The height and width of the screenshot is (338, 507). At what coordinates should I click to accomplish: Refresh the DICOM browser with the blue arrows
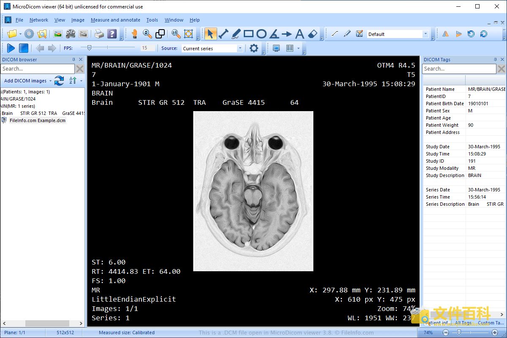[x=59, y=80]
